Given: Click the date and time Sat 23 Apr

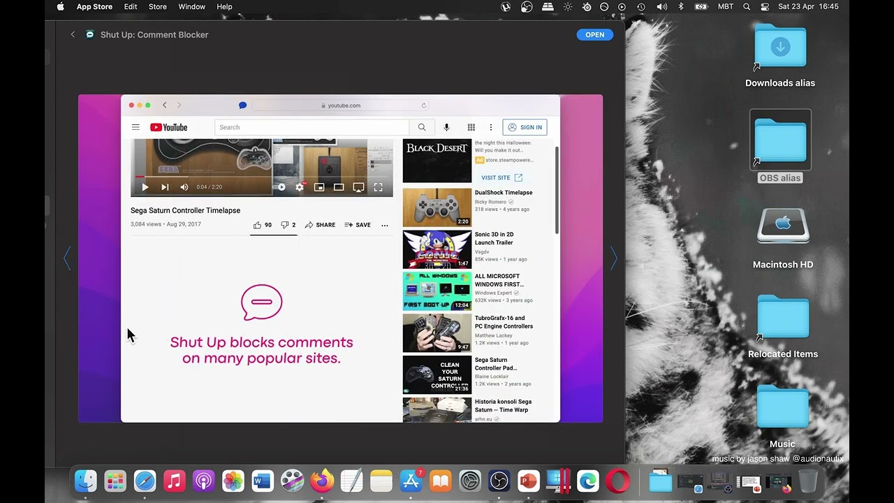Looking at the screenshot, I should [808, 7].
